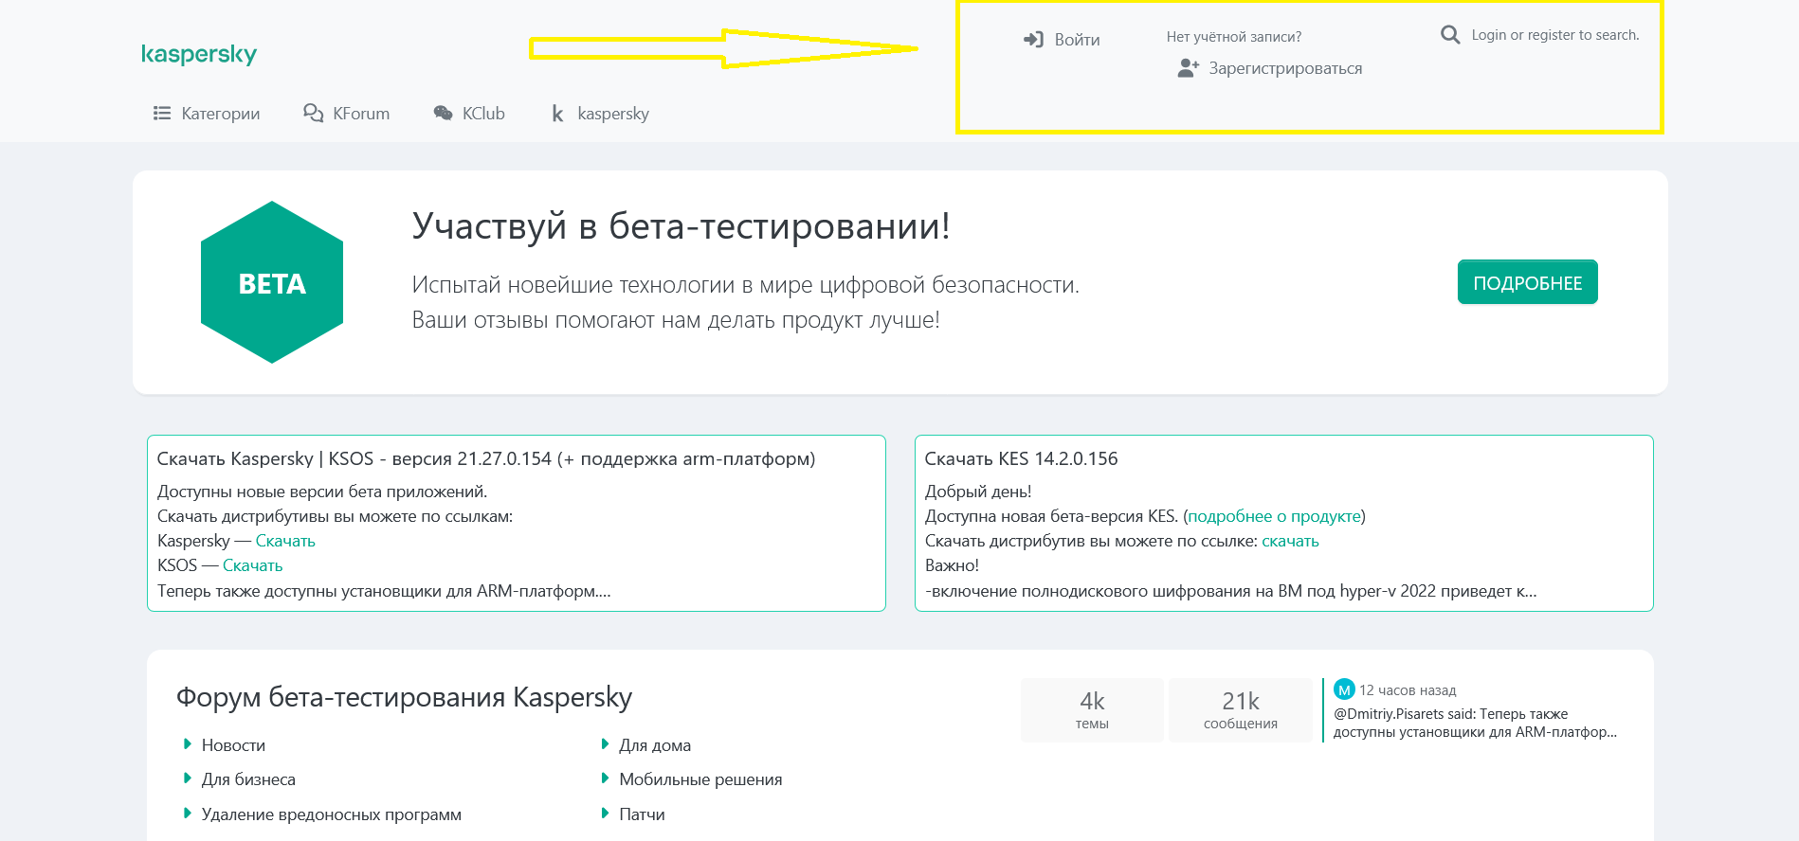Click Скачать link after Kaspersky —
This screenshot has height=841, width=1799.
[x=285, y=541]
